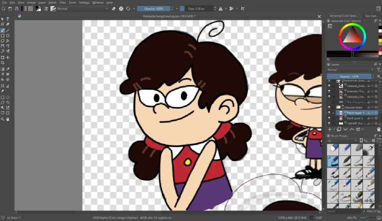
Task: Select the Polygon tool
Action: point(2,40)
